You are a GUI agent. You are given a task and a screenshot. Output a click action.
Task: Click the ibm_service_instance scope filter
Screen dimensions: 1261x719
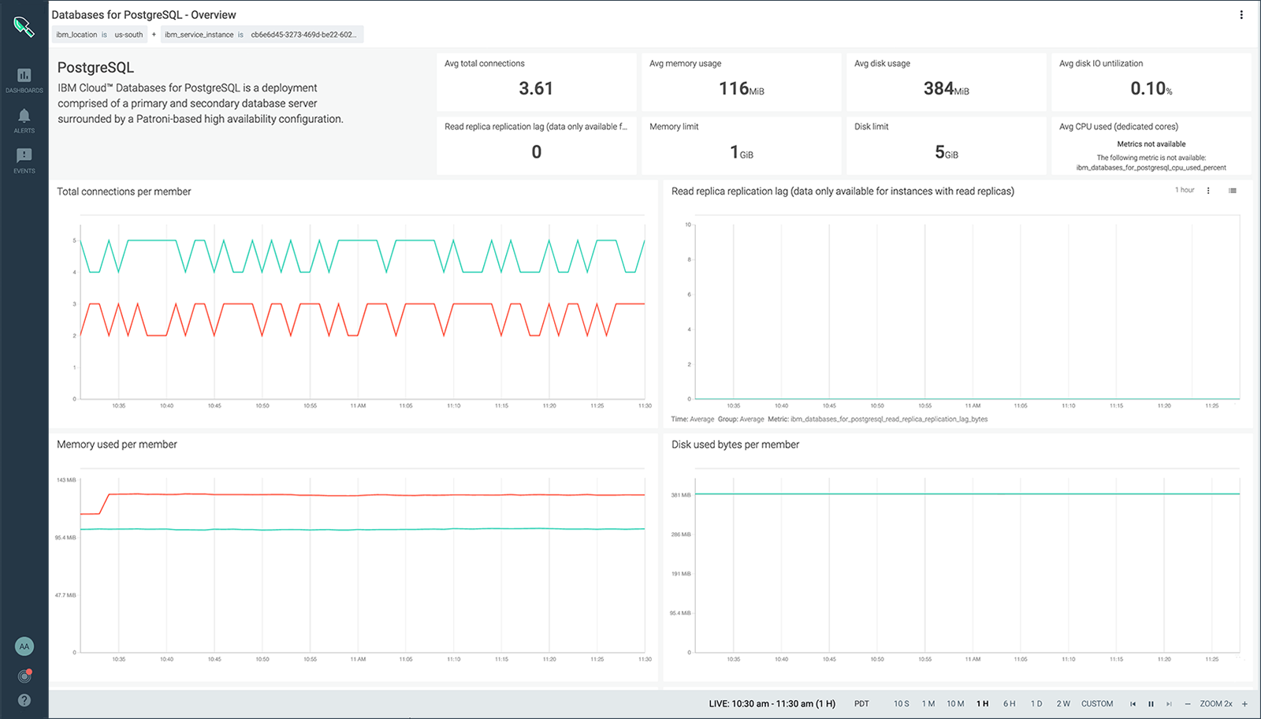[262, 35]
